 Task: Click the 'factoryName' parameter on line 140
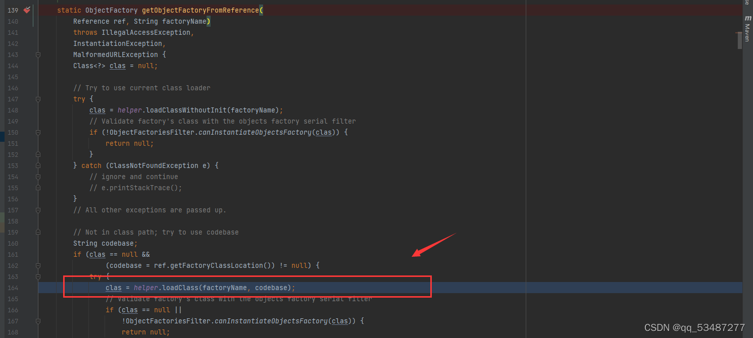tap(184, 21)
